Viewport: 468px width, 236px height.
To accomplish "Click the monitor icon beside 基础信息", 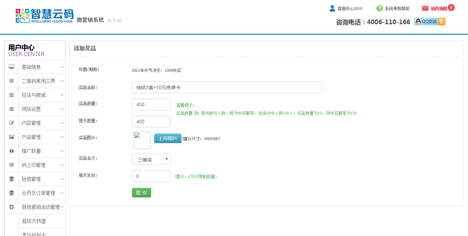I will [12, 67].
